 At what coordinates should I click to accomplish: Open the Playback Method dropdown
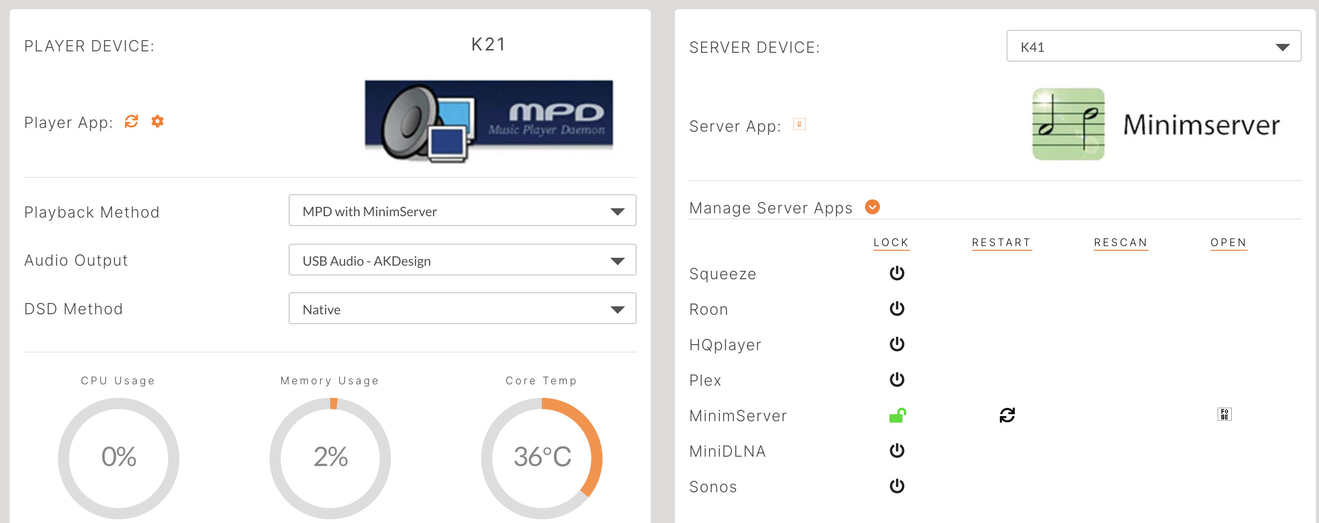click(x=462, y=210)
